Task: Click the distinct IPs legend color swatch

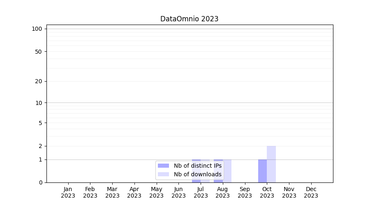Action: pyautogui.click(x=163, y=166)
